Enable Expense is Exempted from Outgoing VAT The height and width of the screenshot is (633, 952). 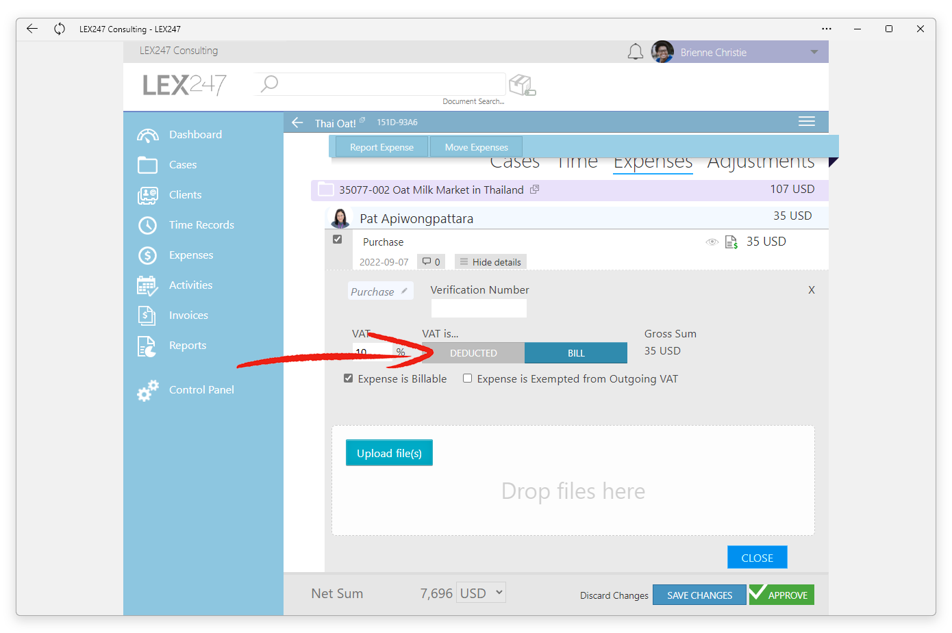coord(468,378)
